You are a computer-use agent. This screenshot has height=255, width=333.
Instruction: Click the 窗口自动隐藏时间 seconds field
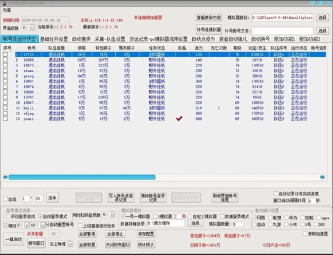[311, 201]
